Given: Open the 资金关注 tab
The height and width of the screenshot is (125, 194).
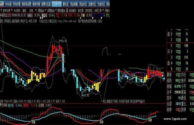Looking at the screenshot, I should [83, 4].
